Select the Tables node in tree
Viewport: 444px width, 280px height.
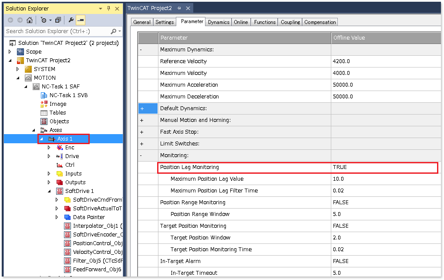coord(57,113)
